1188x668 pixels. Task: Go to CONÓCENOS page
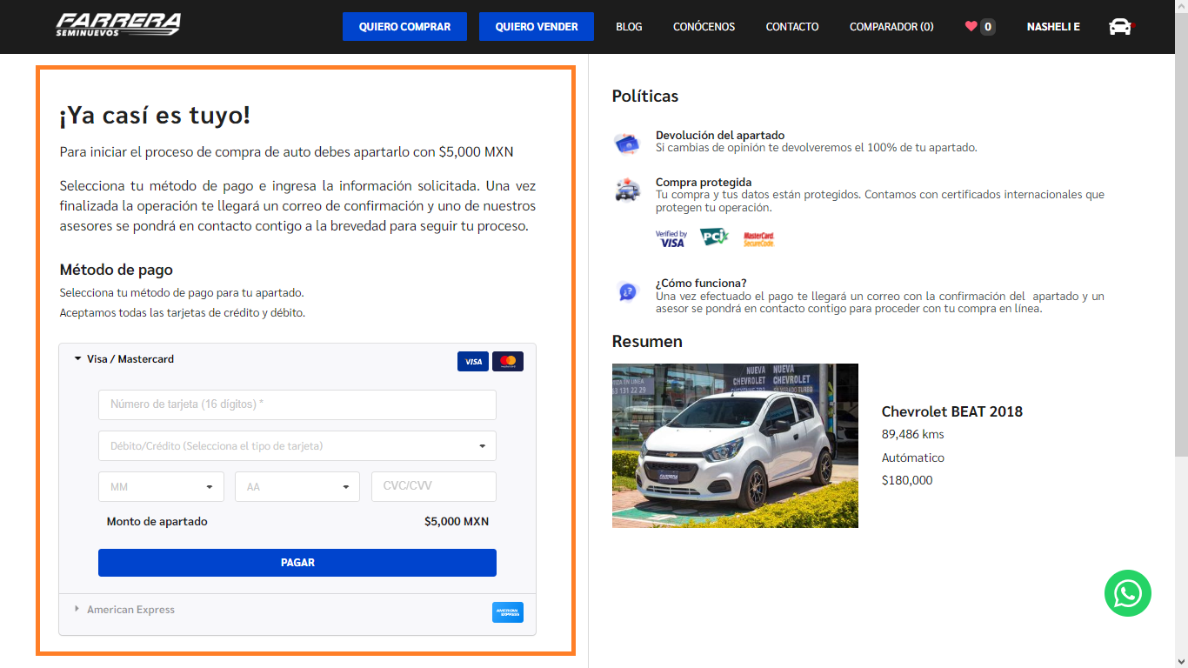704,27
